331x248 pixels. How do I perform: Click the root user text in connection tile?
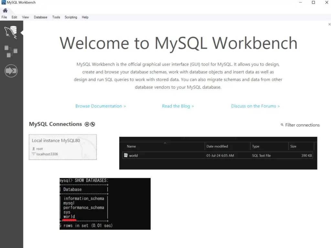(x=39, y=149)
